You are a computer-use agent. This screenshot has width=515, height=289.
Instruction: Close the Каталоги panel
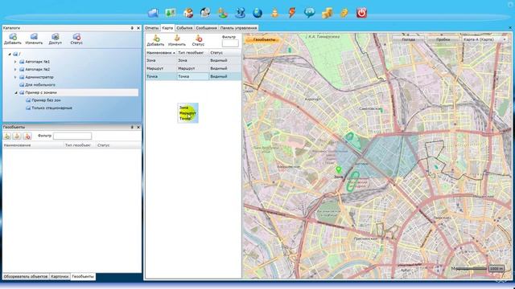point(138,28)
